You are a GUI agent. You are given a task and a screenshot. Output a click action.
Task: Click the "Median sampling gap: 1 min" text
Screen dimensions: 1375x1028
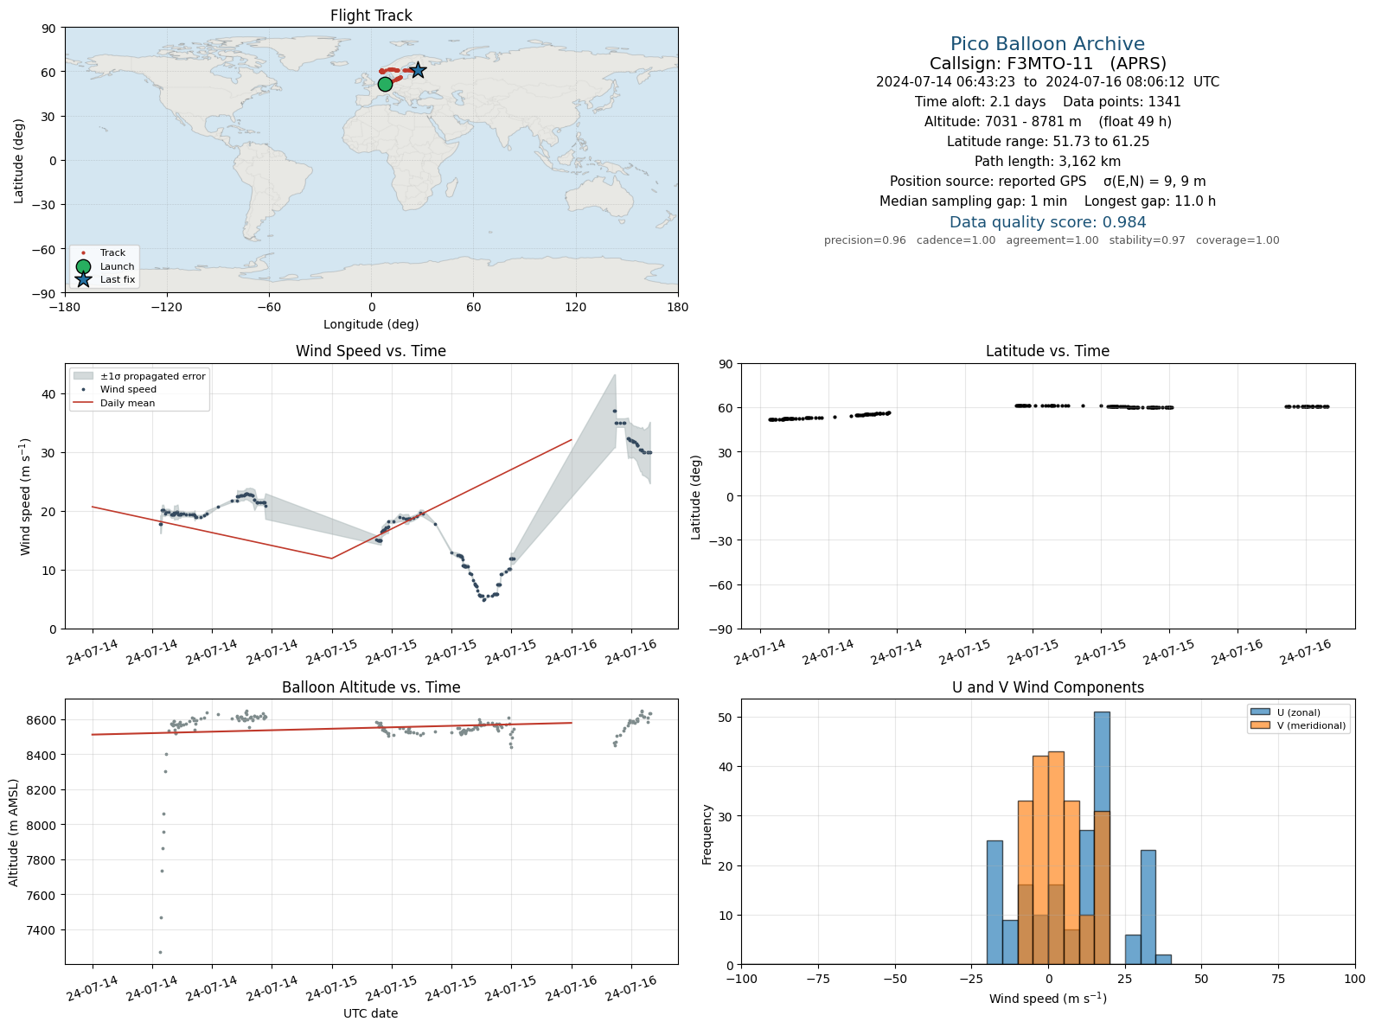tap(973, 201)
